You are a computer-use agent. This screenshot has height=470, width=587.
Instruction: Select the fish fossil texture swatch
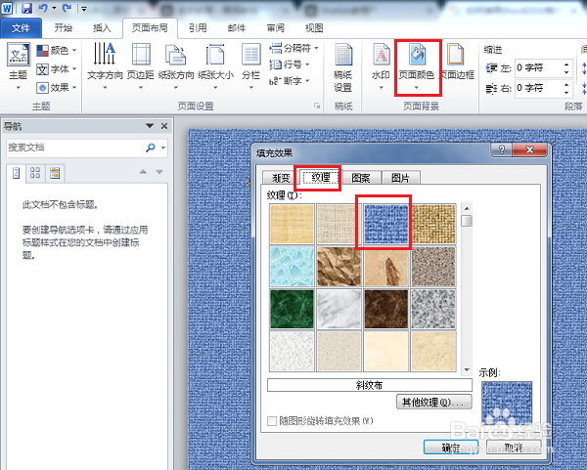tap(386, 266)
